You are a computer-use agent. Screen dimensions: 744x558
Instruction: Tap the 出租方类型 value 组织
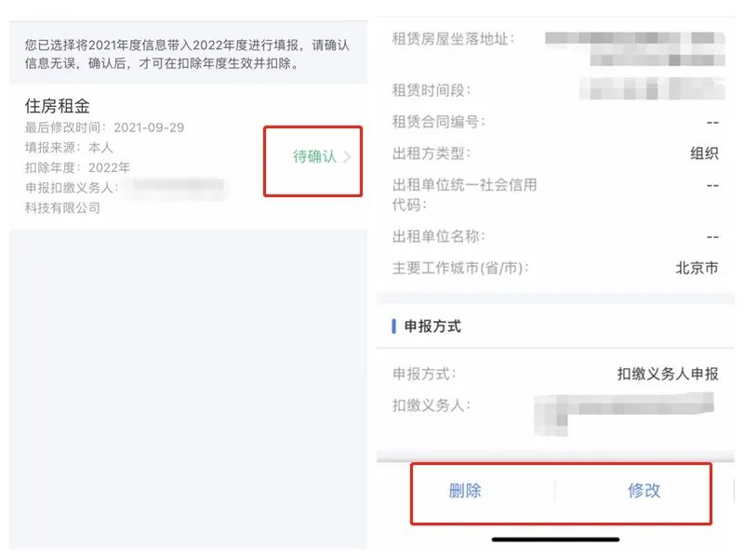704,154
